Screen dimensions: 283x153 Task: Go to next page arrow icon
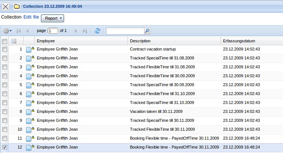coord(76,31)
